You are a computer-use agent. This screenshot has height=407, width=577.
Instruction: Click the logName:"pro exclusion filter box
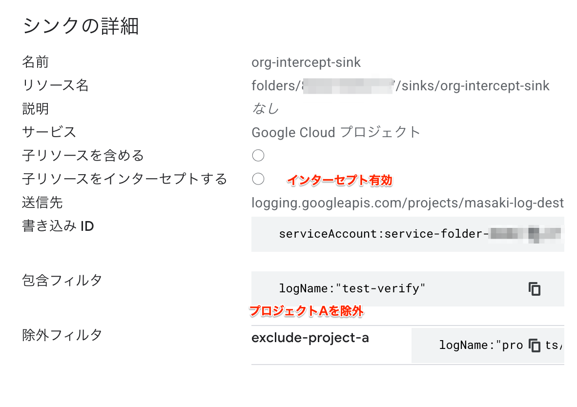coord(488,345)
